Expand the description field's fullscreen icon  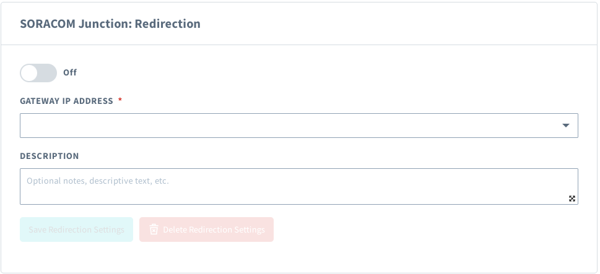pyautogui.click(x=572, y=199)
